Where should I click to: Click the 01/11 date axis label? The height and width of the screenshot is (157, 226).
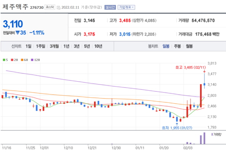coord(140,148)
